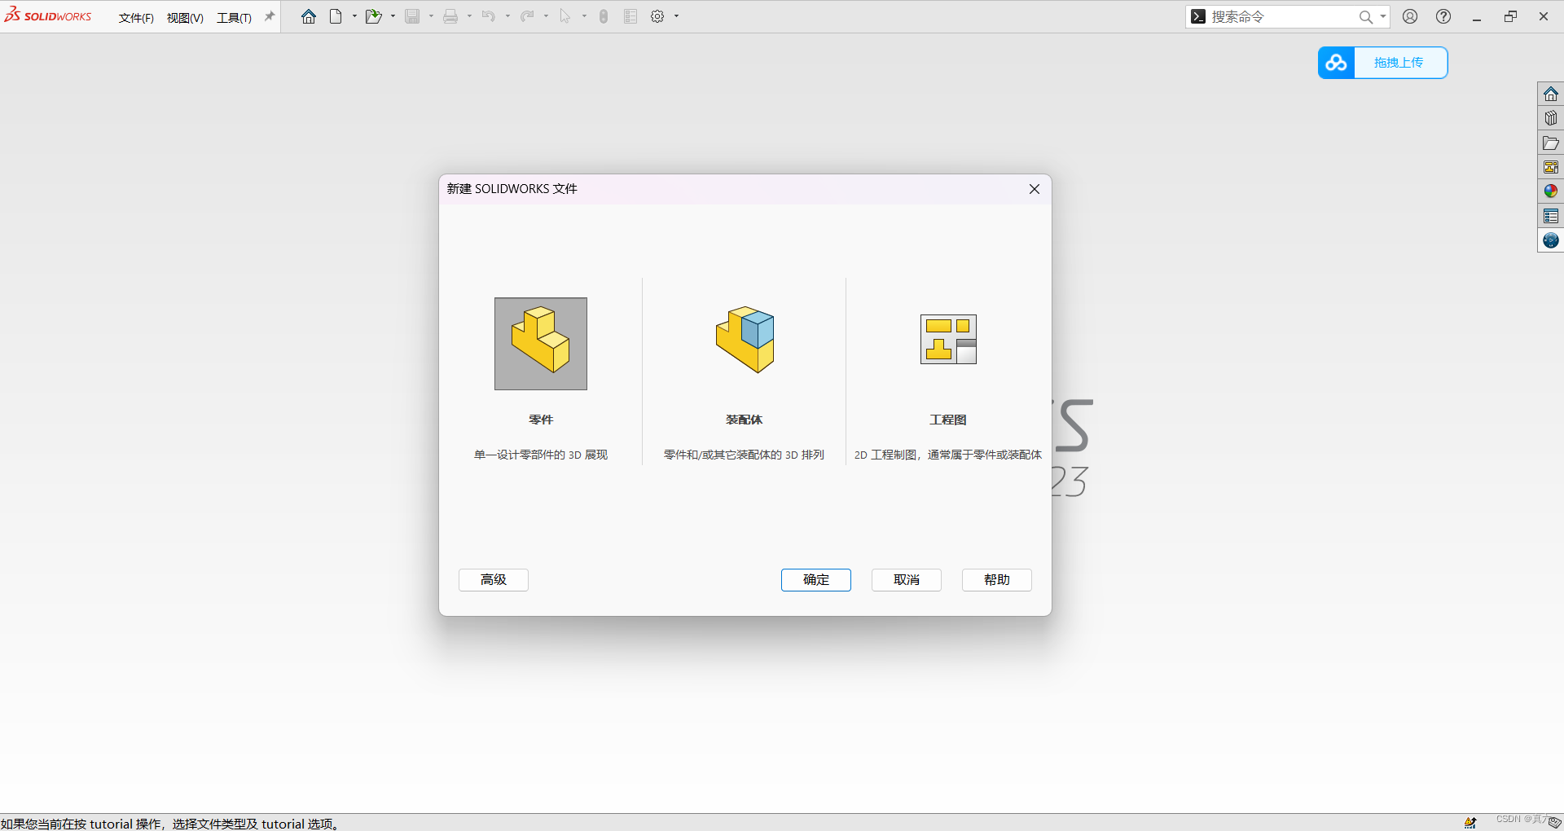The width and height of the screenshot is (1564, 831).
Task: Click the cloud upload icon
Action: pyautogui.click(x=1337, y=63)
